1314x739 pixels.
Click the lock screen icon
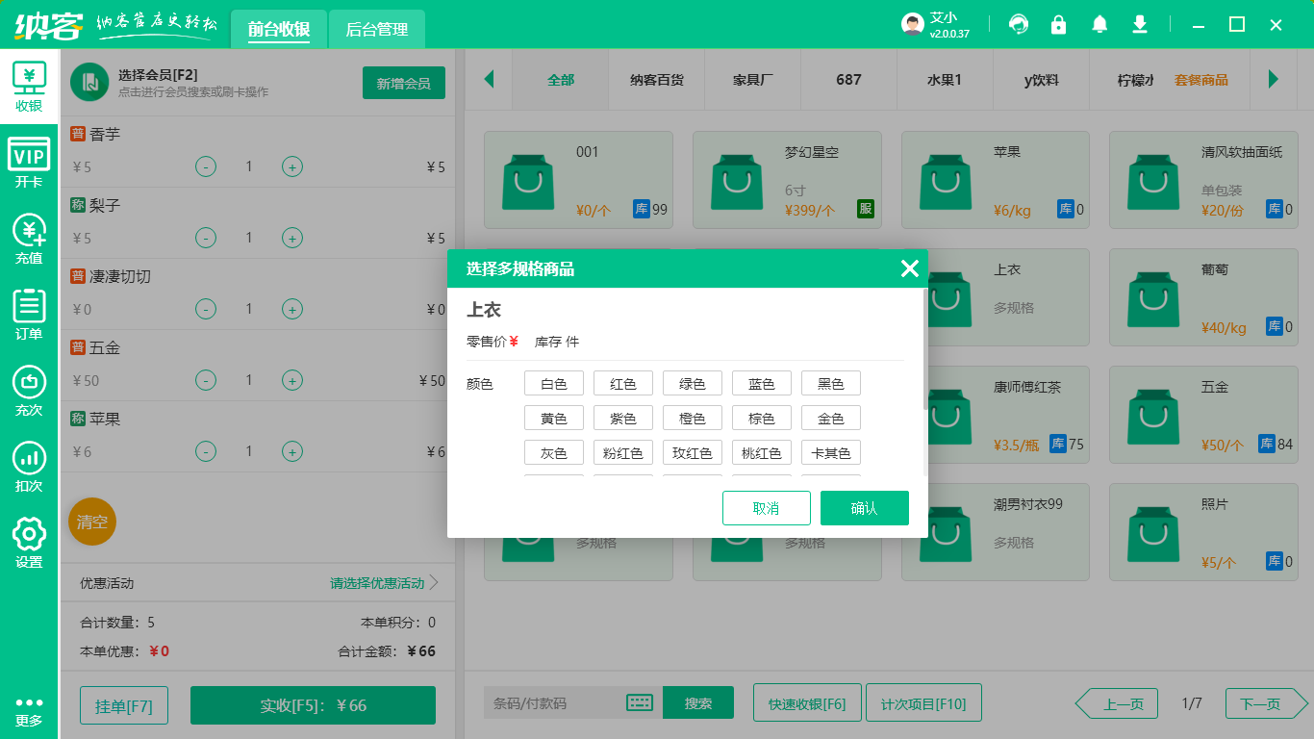1058,24
